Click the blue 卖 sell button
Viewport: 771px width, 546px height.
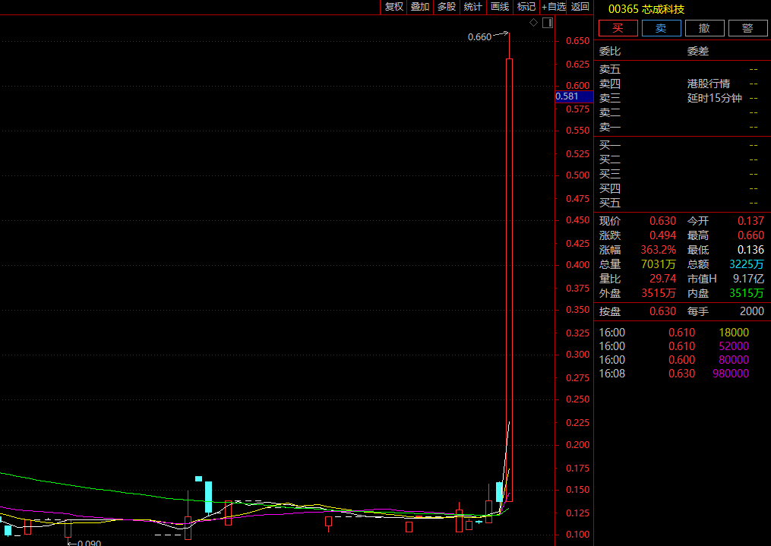662,29
